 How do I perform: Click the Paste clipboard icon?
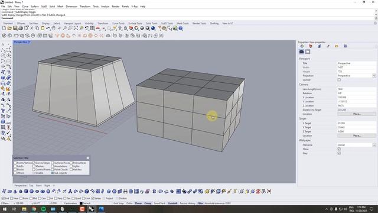[43, 28]
